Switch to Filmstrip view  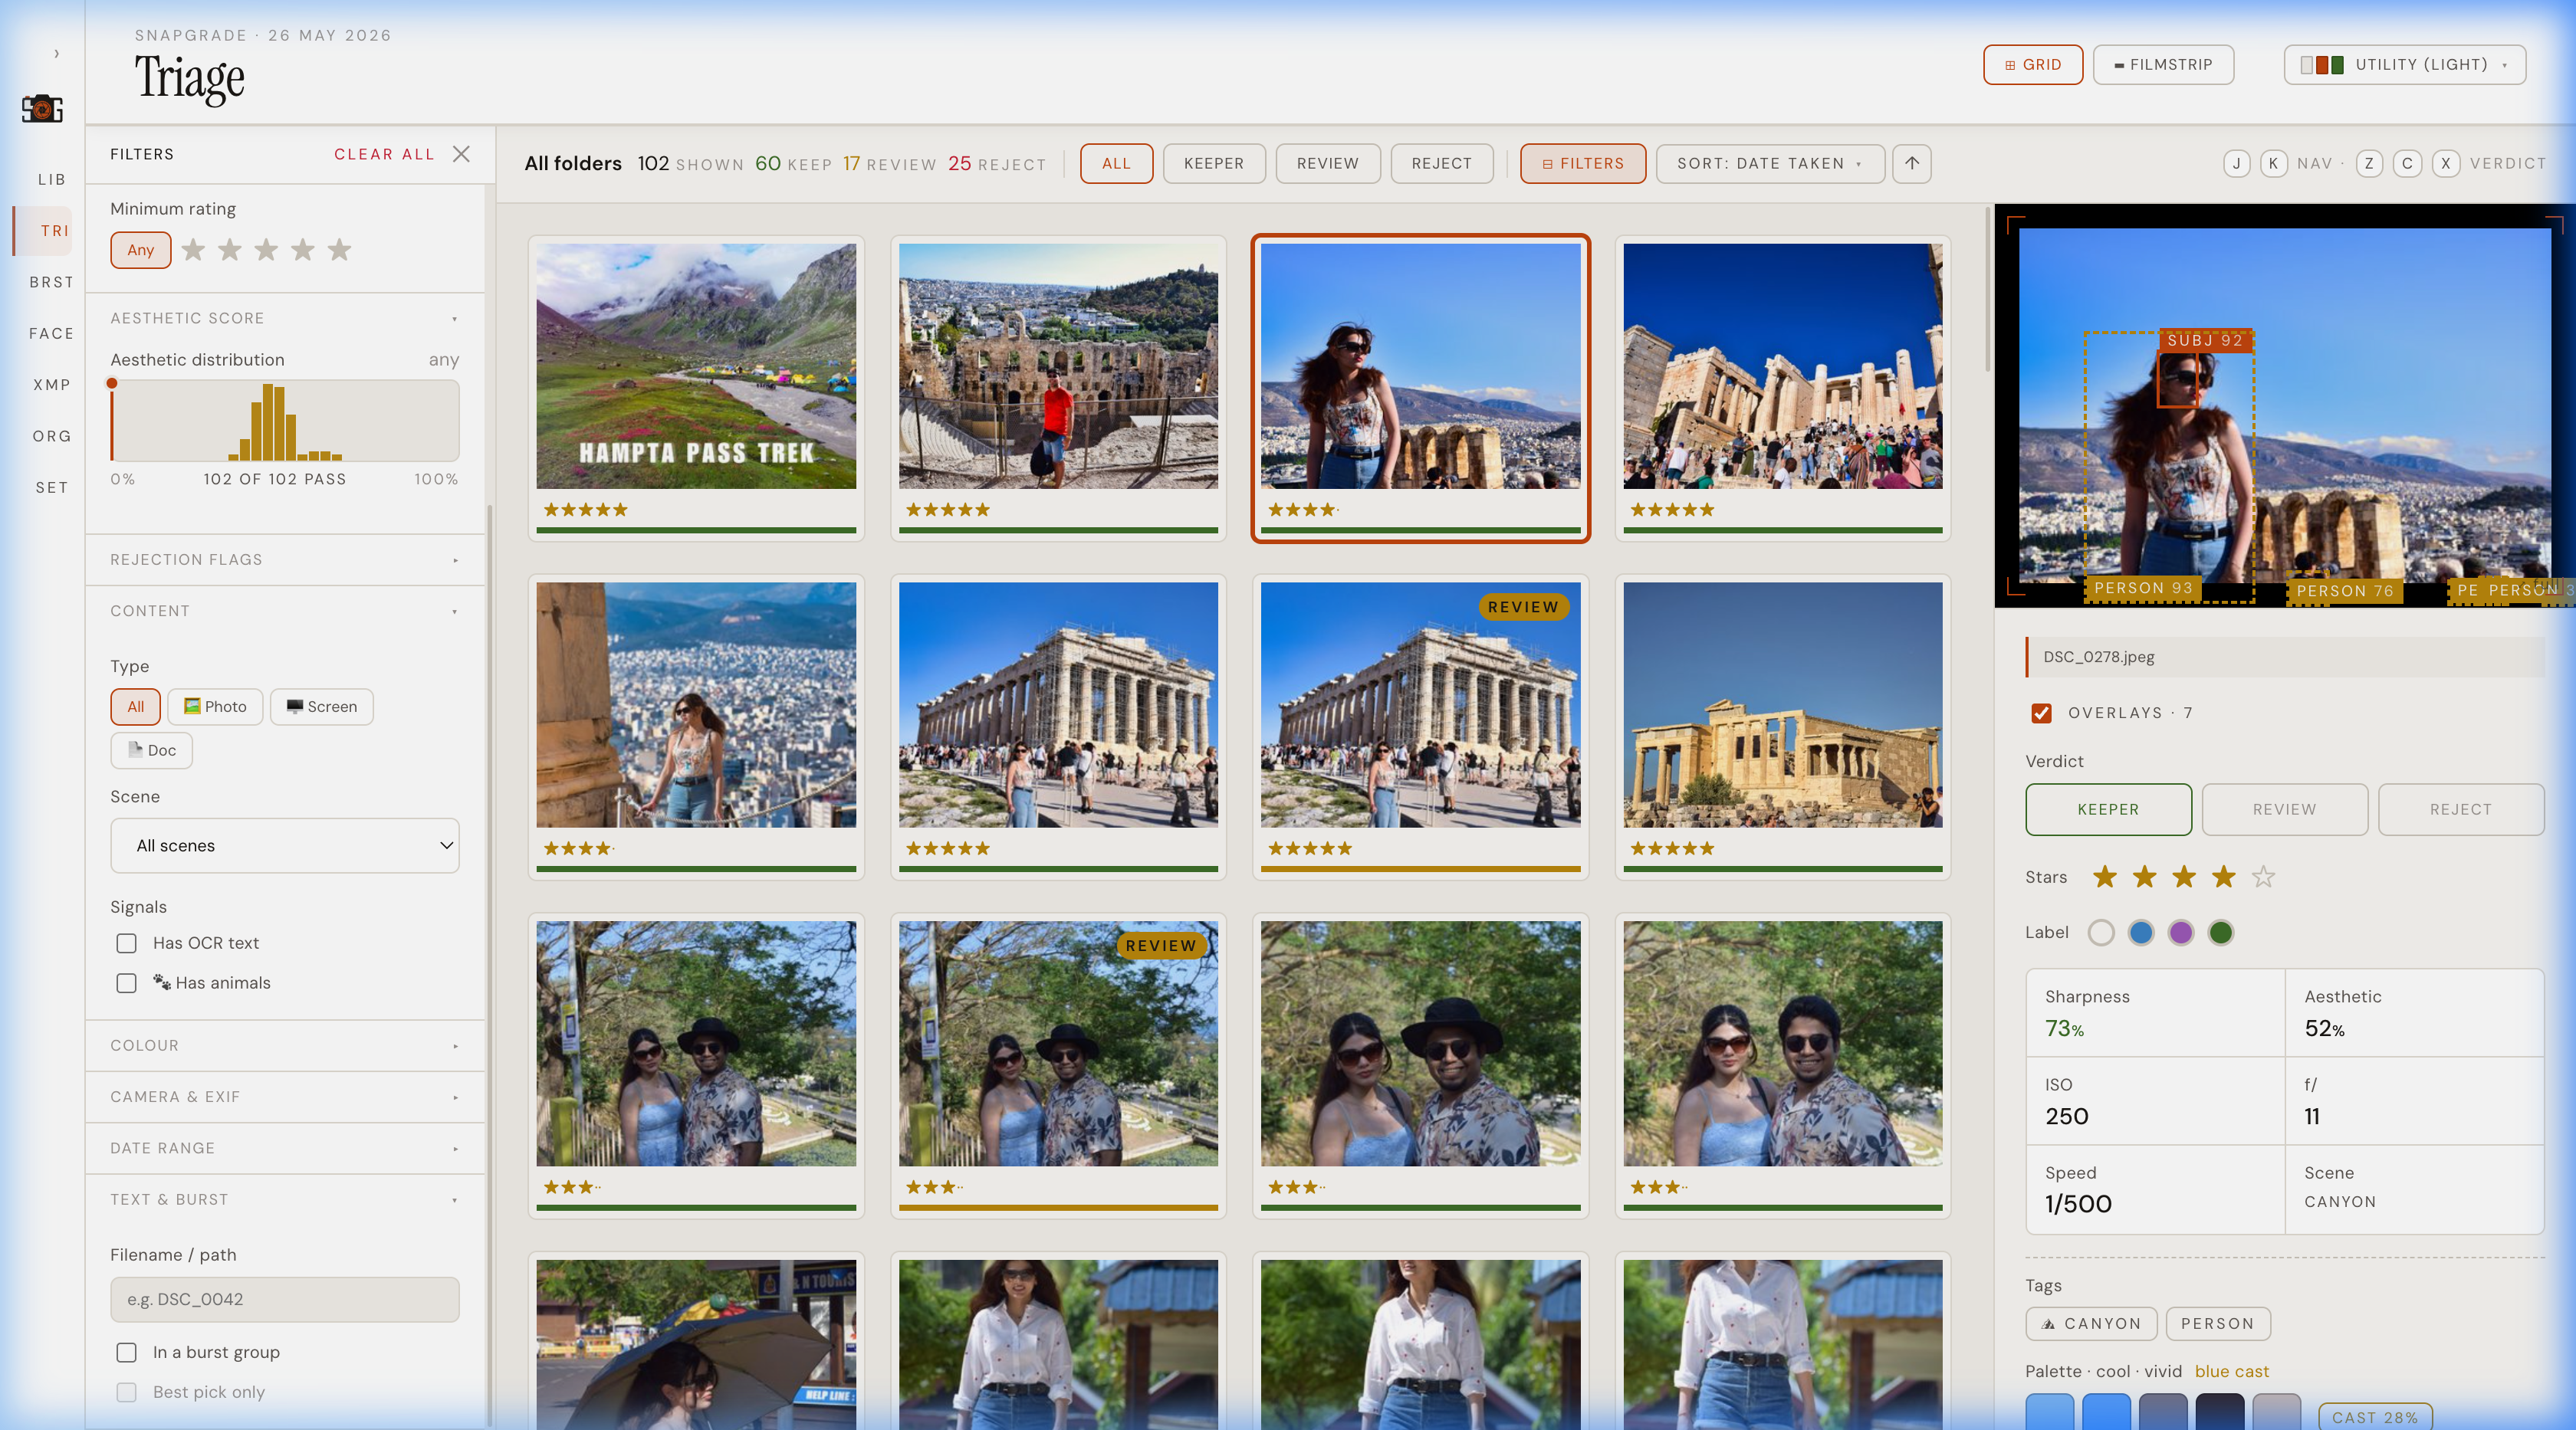pyautogui.click(x=2163, y=65)
